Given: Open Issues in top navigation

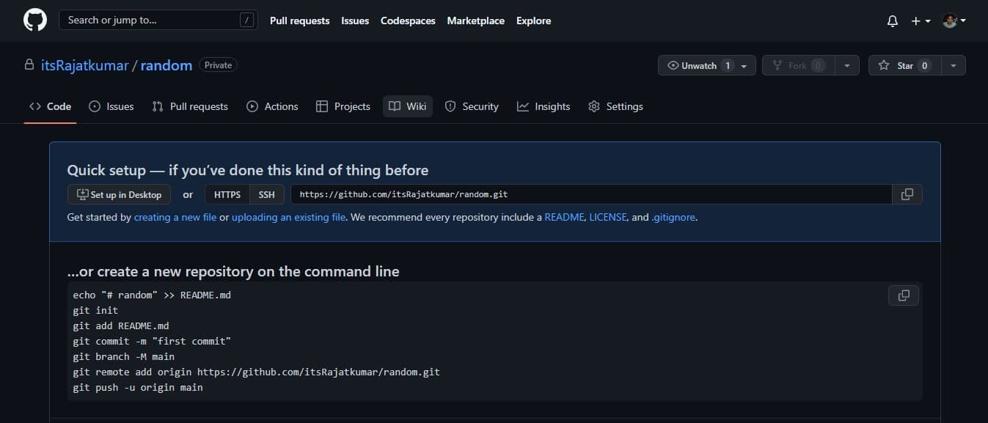Looking at the screenshot, I should pos(355,21).
